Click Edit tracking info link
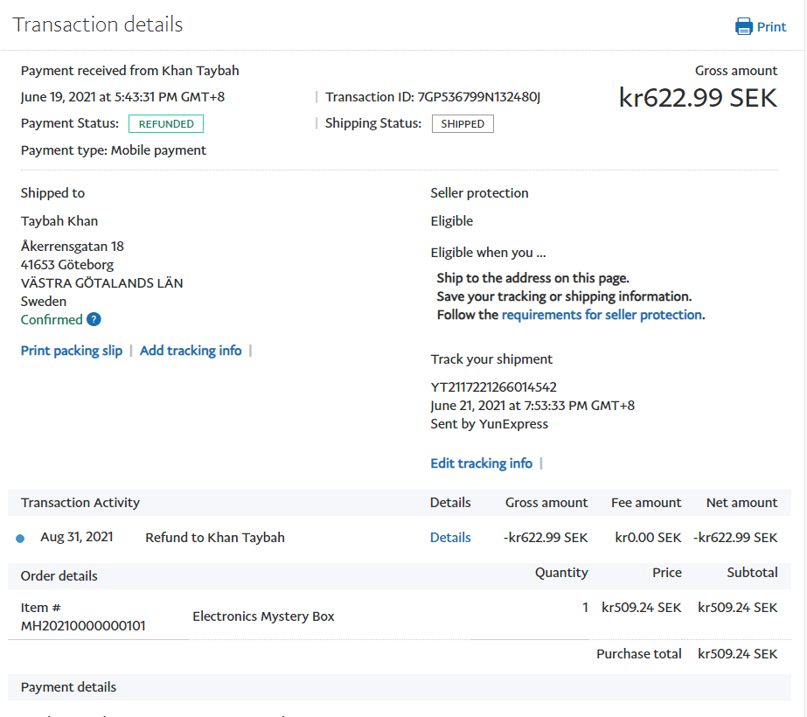 pyautogui.click(x=481, y=463)
